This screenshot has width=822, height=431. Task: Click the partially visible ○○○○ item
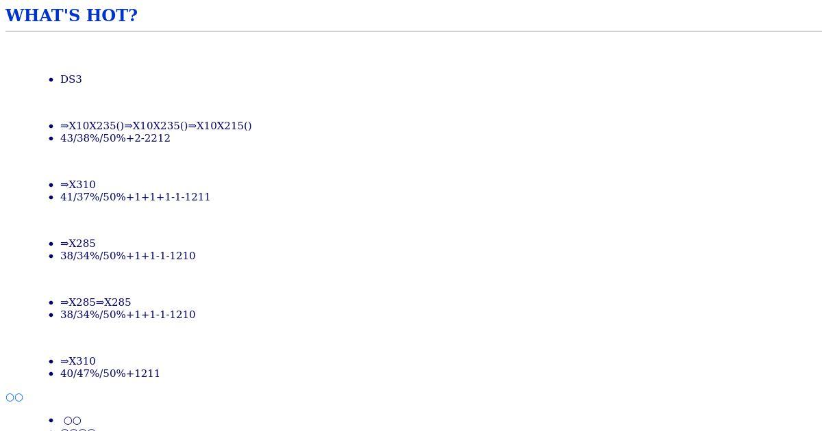point(78,429)
